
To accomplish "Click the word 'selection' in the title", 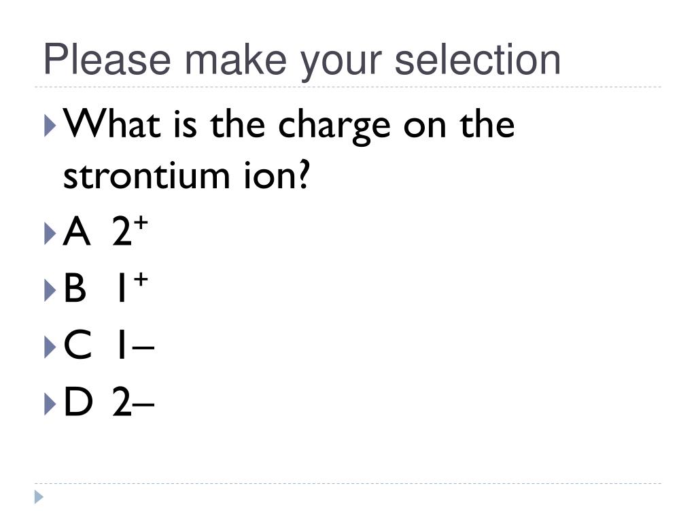I will pos(478,60).
